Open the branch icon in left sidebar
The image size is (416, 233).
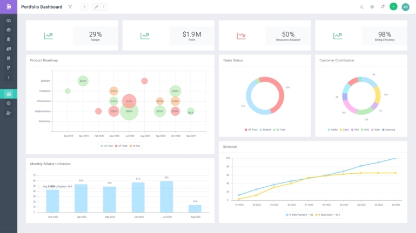9,68
